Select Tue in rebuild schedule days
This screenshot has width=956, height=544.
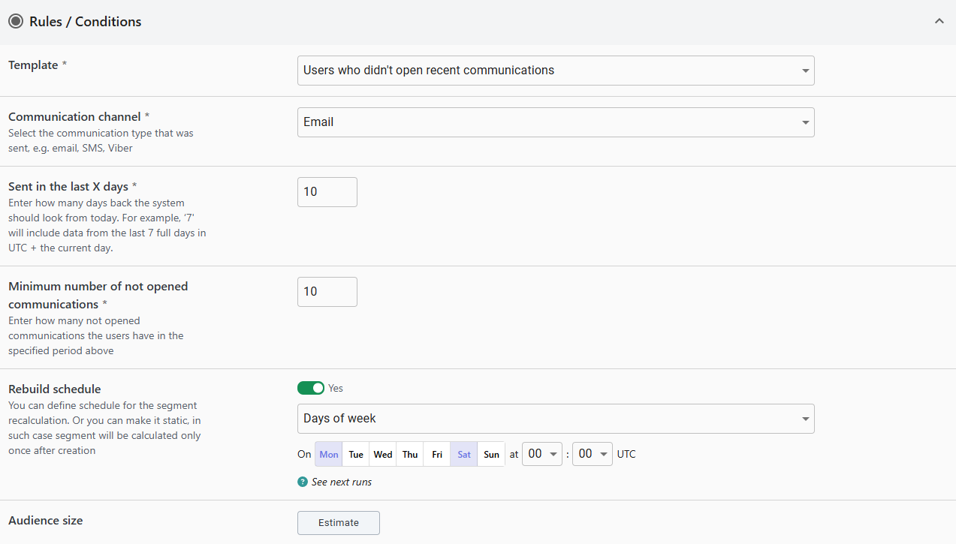pos(356,455)
